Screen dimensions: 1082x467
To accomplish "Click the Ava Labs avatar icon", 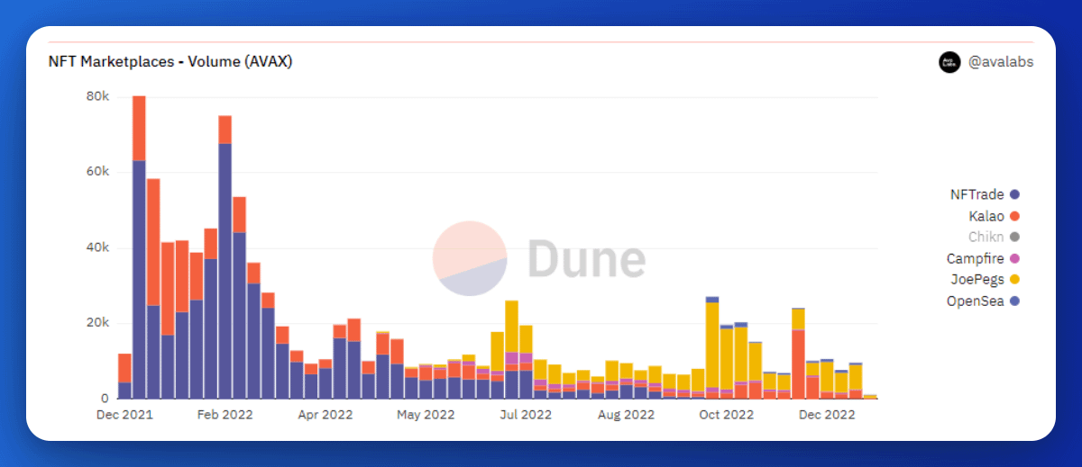I will 949,62.
